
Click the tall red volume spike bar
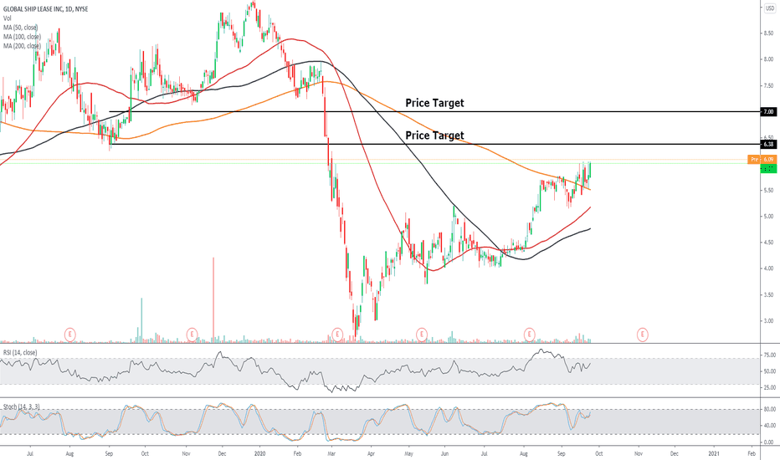pyautogui.click(x=213, y=299)
